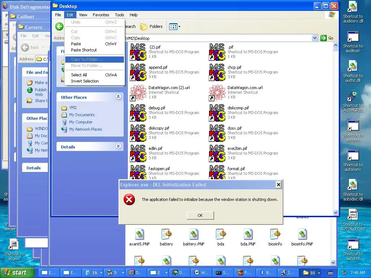The height and width of the screenshot is (278, 371).
Task: Expand the Details panel chevron
Action: tap(118, 146)
